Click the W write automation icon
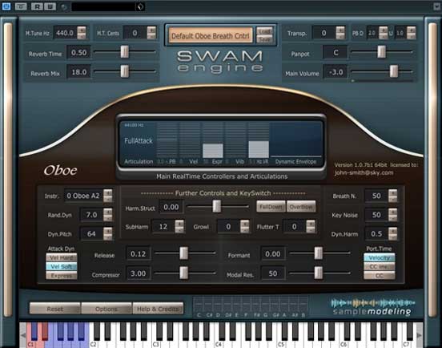The image size is (442, 348). point(50,6)
